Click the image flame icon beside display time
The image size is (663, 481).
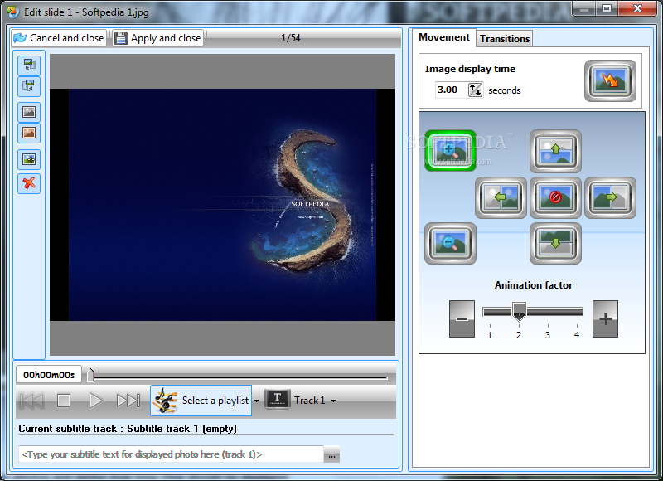click(x=610, y=80)
